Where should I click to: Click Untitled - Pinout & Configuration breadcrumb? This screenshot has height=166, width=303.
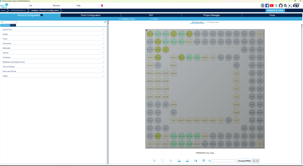[x=45, y=10]
